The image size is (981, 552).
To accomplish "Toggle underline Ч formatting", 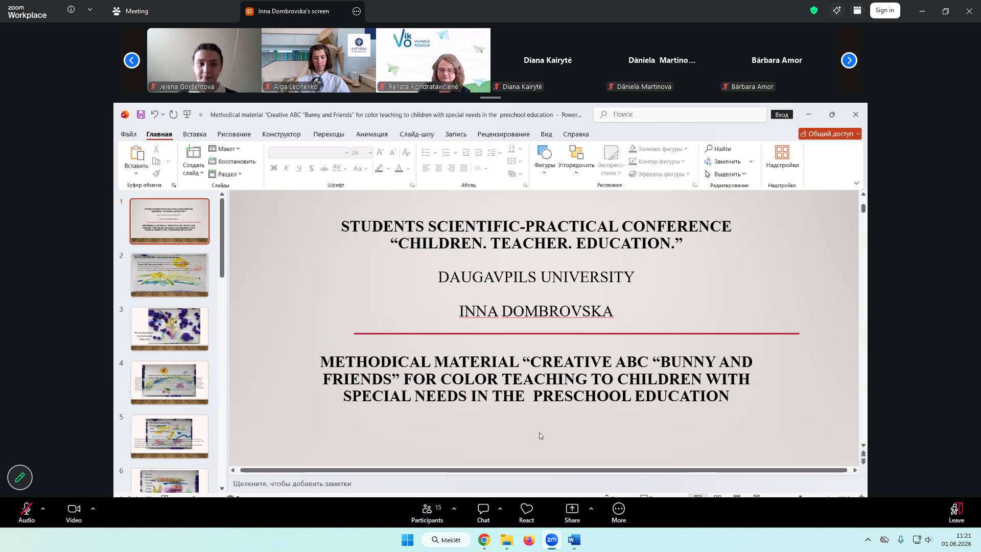I will pyautogui.click(x=299, y=168).
